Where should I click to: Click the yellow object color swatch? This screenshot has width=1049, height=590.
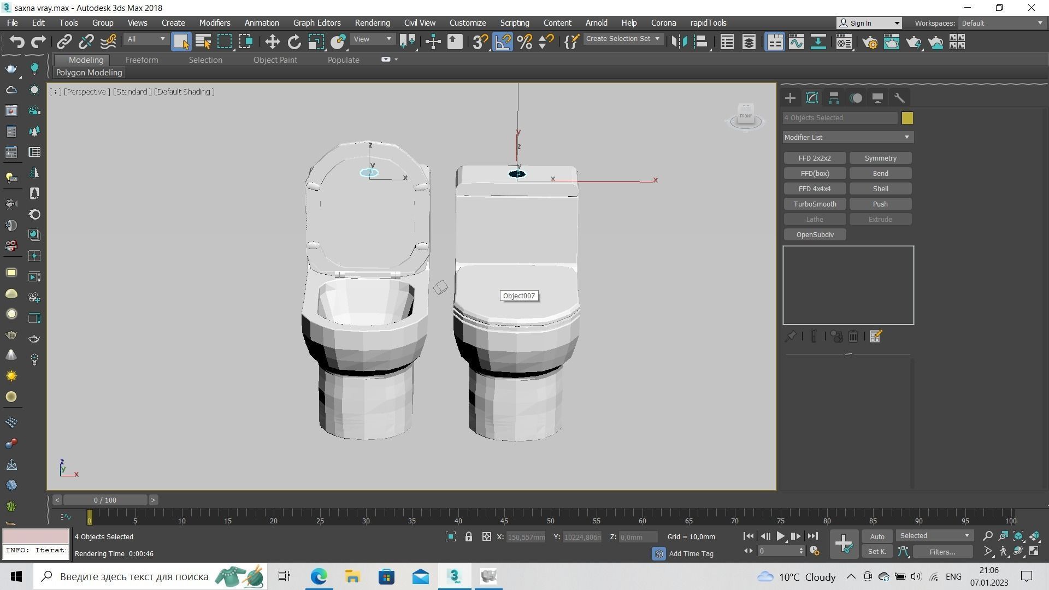907,118
